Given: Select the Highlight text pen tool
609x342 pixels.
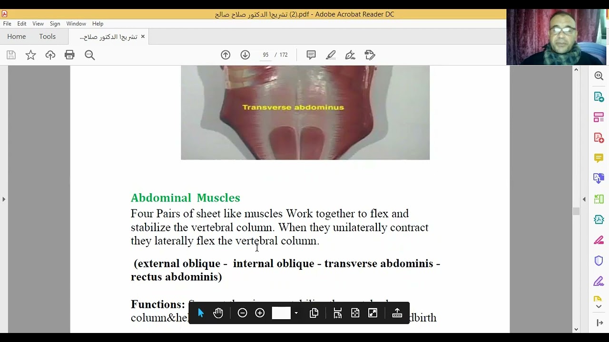Looking at the screenshot, I should (x=331, y=55).
